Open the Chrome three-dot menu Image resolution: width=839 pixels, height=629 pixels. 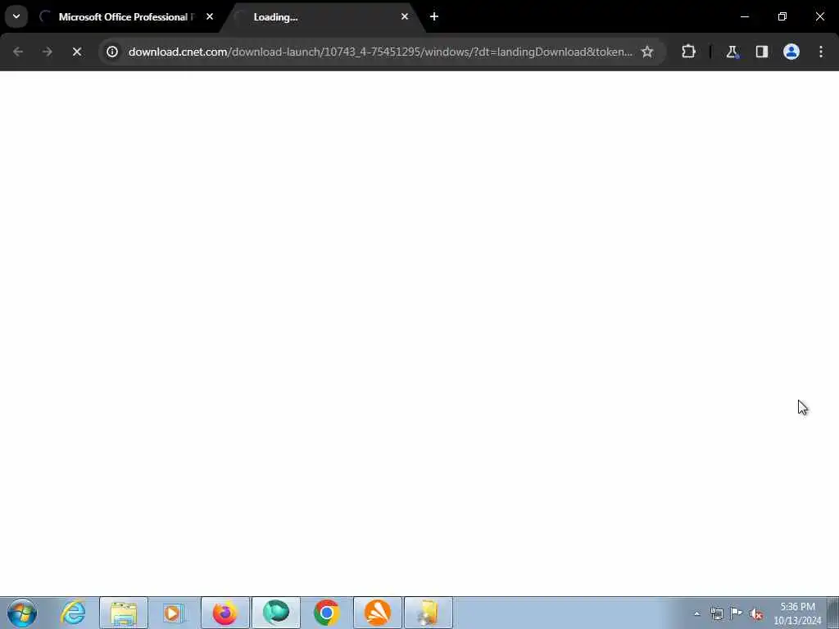click(x=821, y=52)
